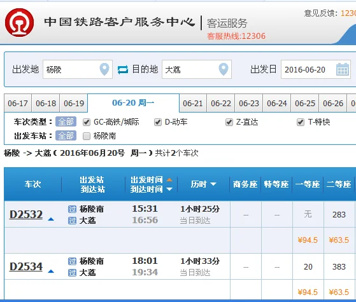Screen dimensions: 356x302
Task: Expand D2534 train stop details arrow
Action: click(x=51, y=271)
